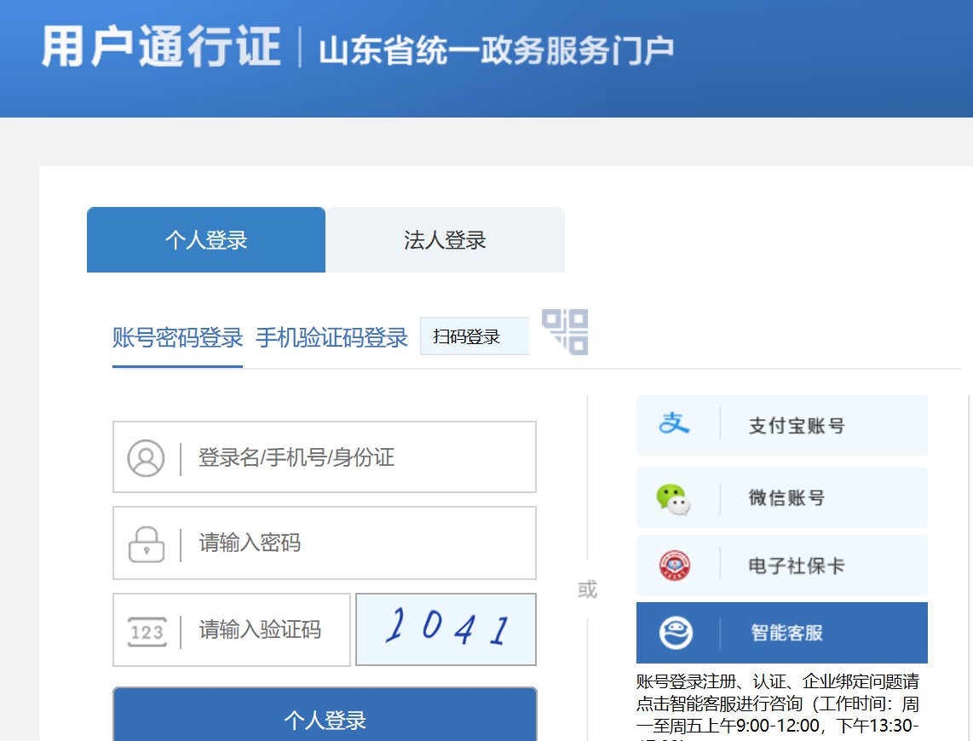Switch to the 个人登录 tab
The height and width of the screenshot is (741, 973).
tap(206, 240)
